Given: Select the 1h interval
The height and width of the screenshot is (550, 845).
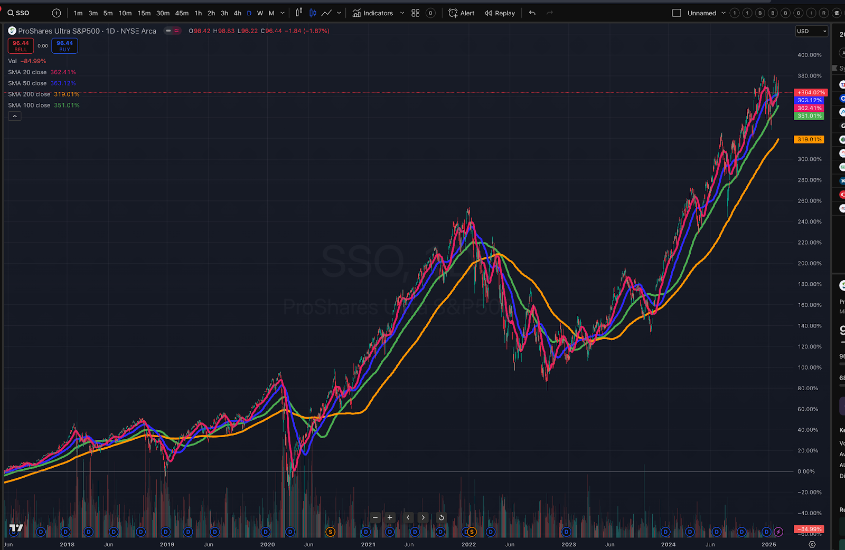Looking at the screenshot, I should [198, 13].
